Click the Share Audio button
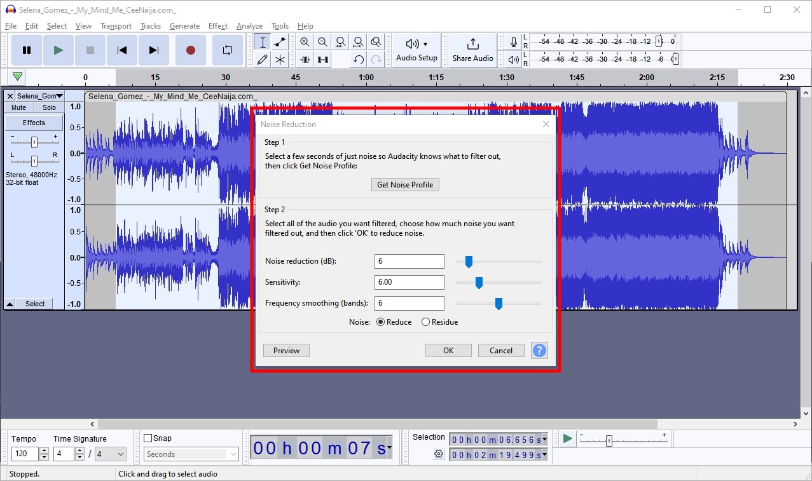Viewport: 812px width, 481px height. click(472, 50)
